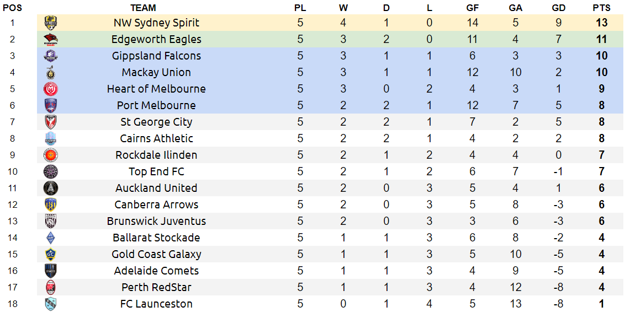This screenshot has width=625, height=323.
Task: Click NW Sydney Spirit's 13 points cell
Action: click(601, 23)
